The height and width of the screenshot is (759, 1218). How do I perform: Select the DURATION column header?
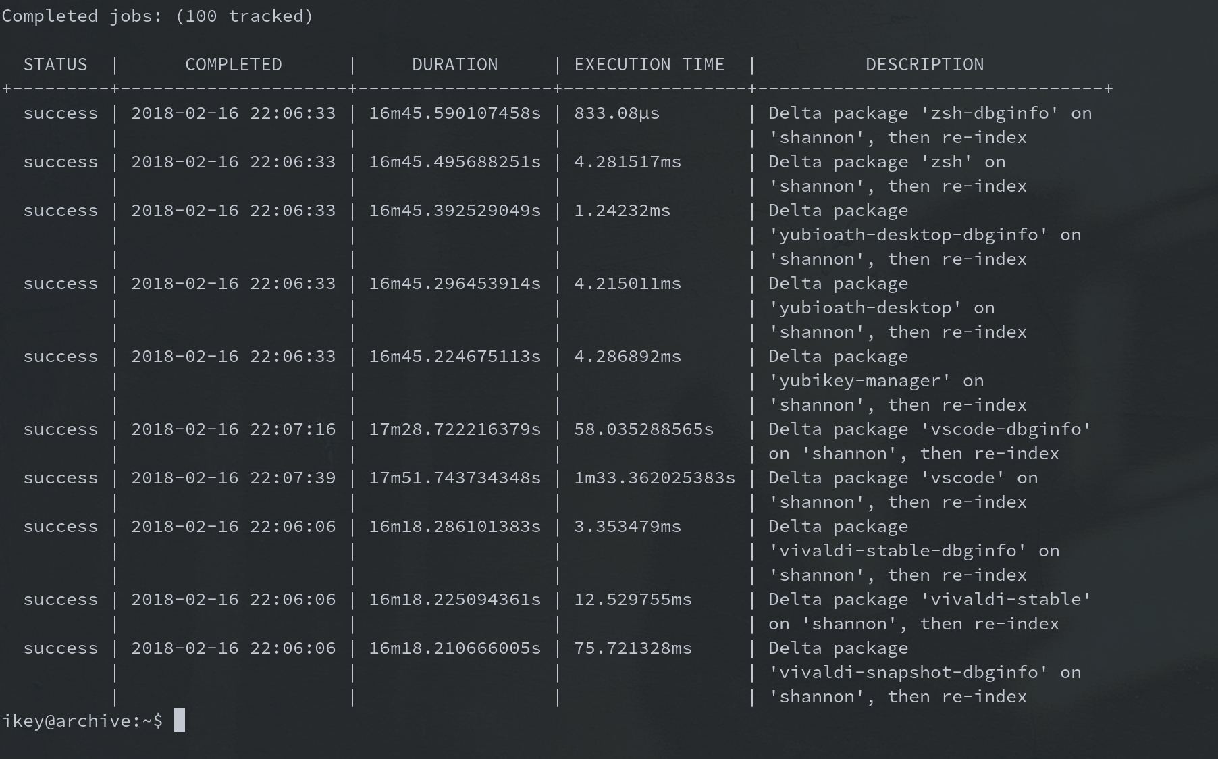click(455, 64)
